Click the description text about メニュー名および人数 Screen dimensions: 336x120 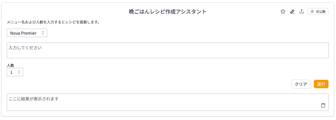pyautogui.click(x=53, y=22)
